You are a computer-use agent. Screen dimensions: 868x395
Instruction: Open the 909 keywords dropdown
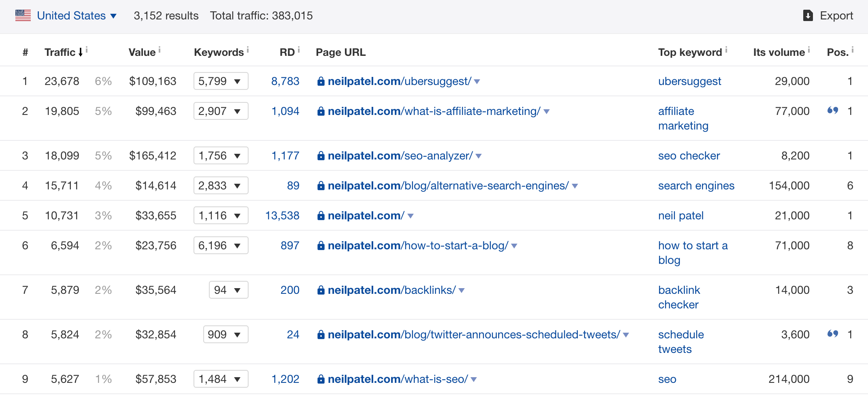coord(226,334)
